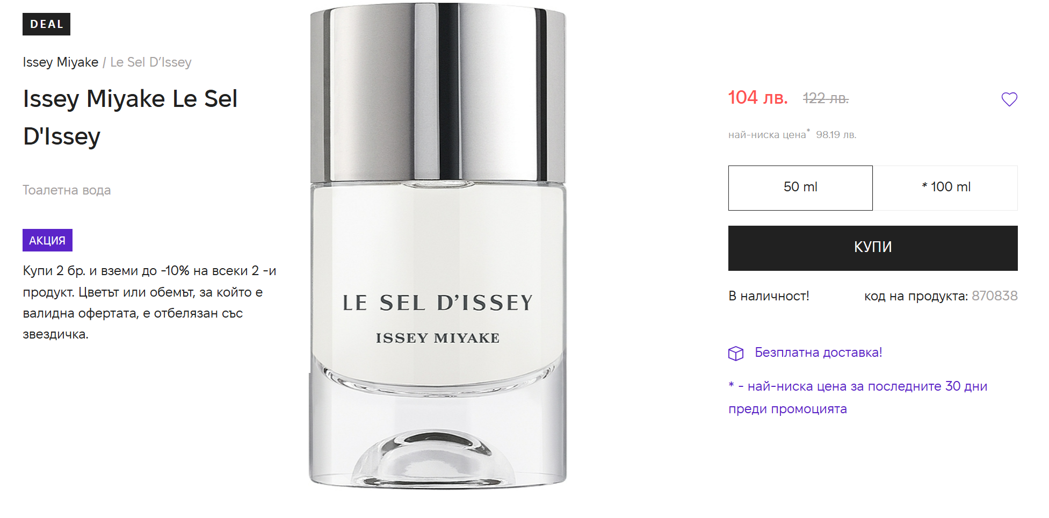Click the product code 870838
The width and height of the screenshot is (1049, 518).
point(994,296)
